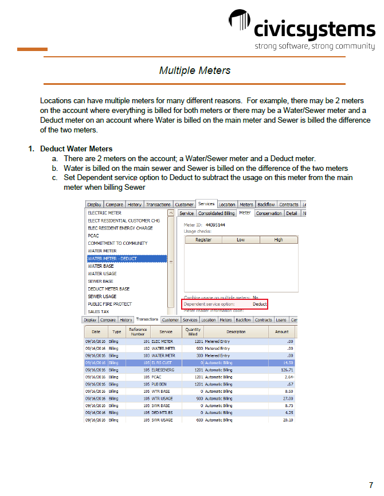
Task: Sort by Quantity Billed column header
Action: pyautogui.click(x=193, y=331)
